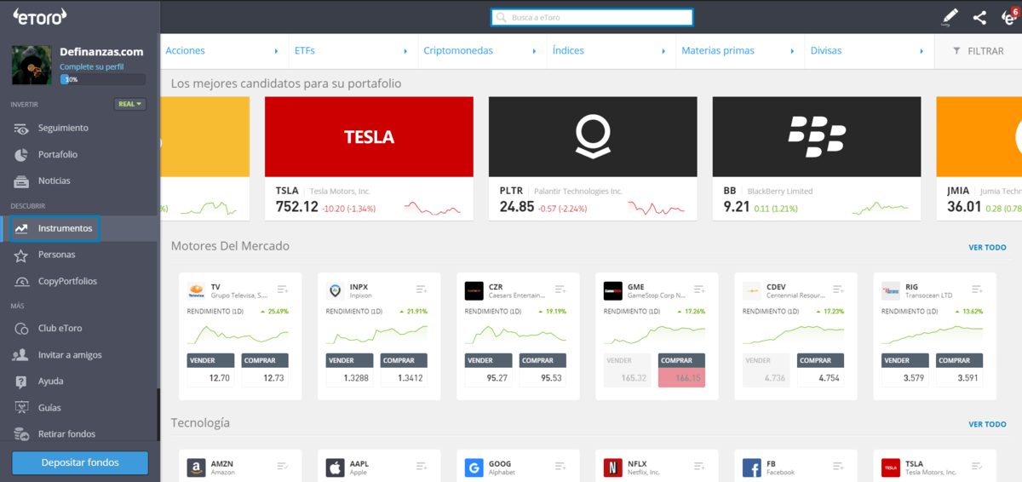1022x482 pixels.
Task: Select Instrumentos in the sidebar menu
Action: (x=65, y=228)
